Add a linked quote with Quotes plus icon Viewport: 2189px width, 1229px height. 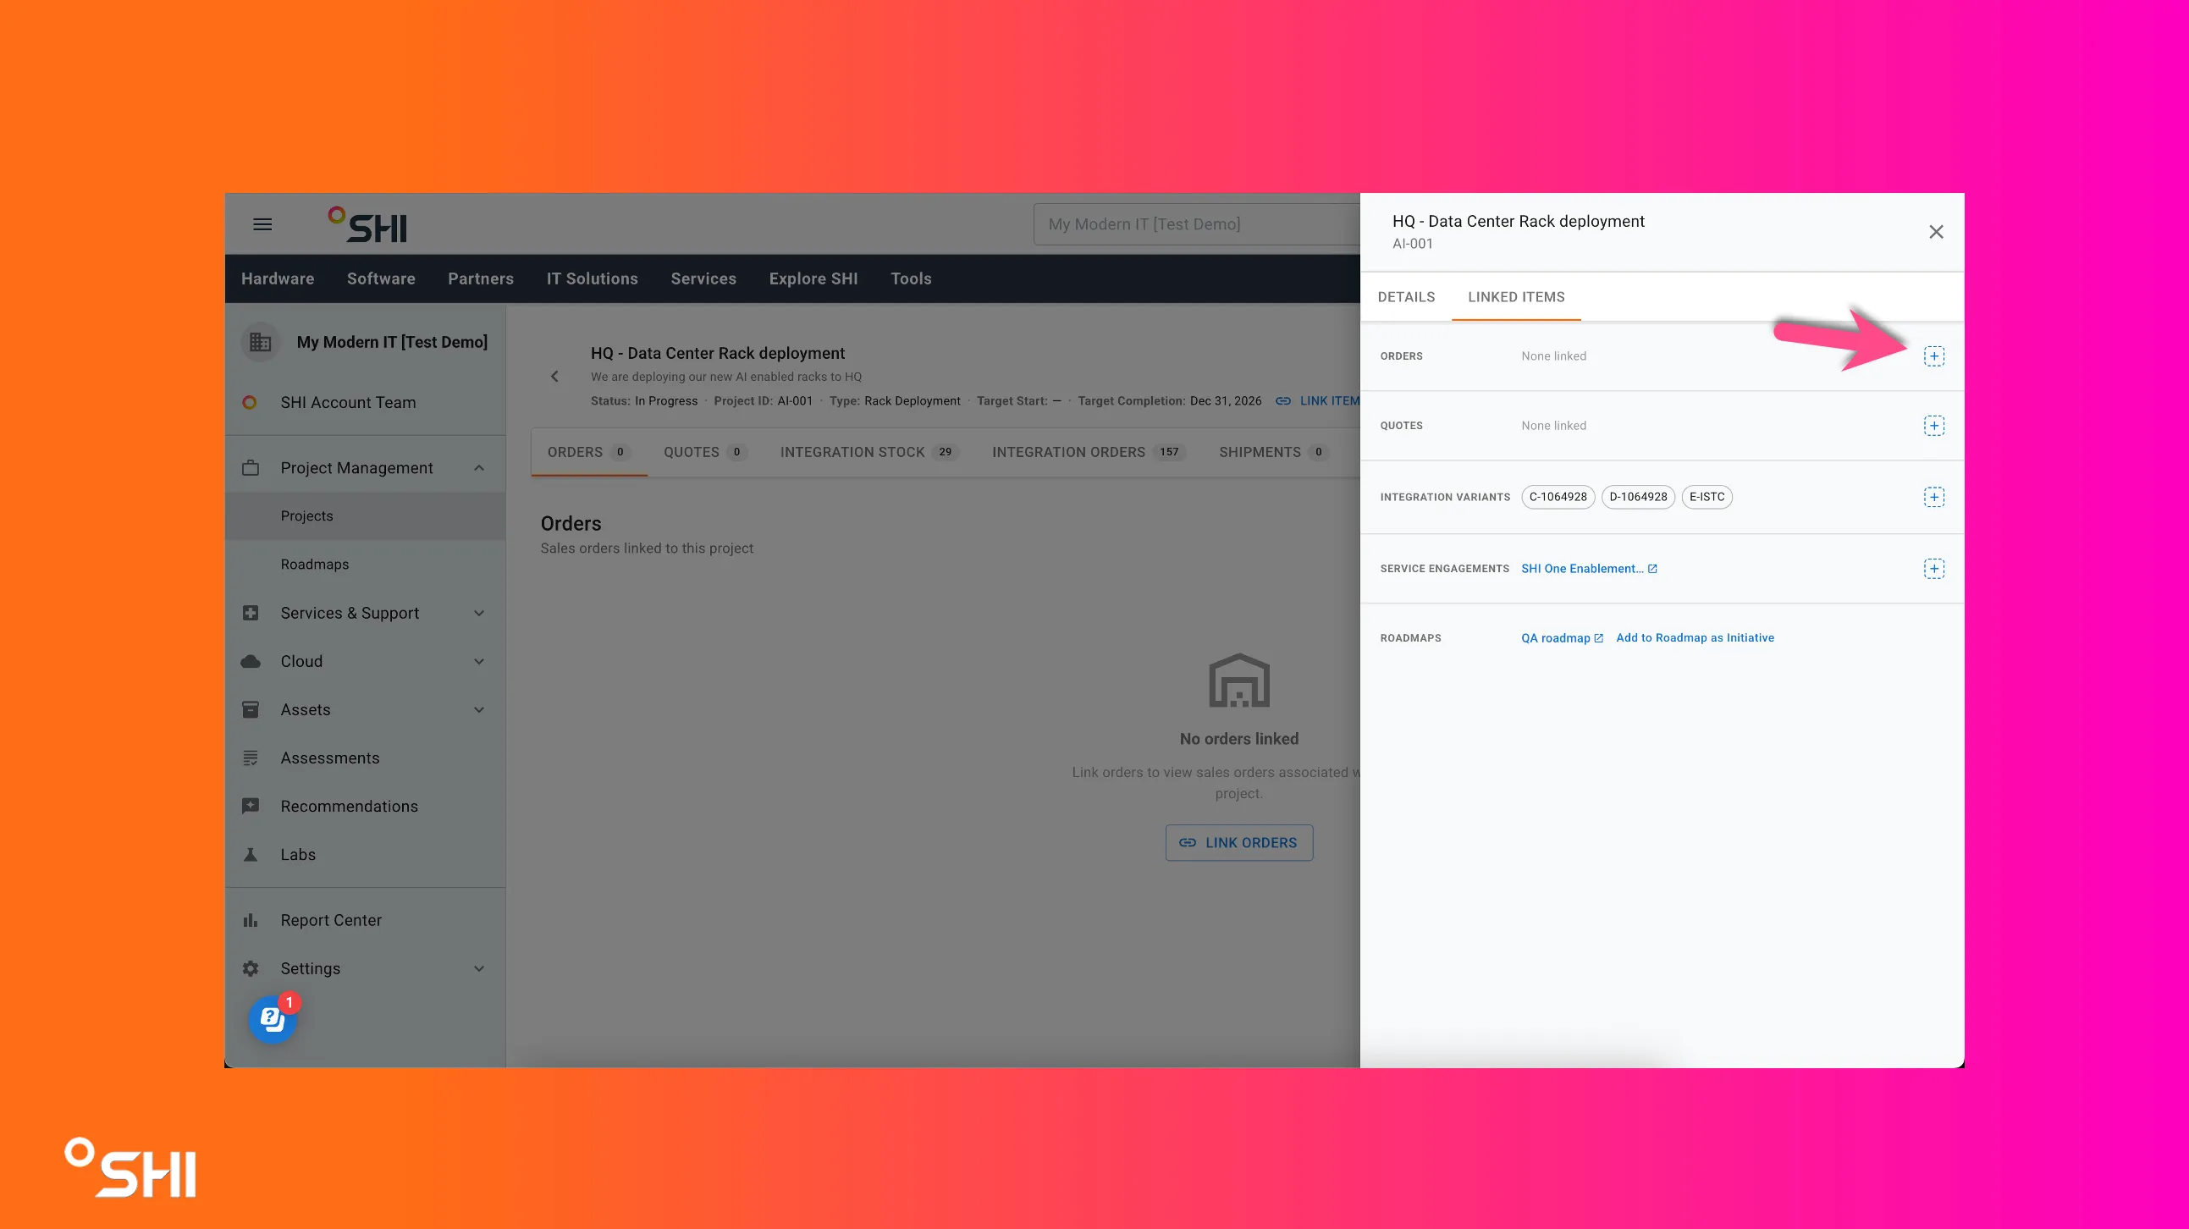coord(1933,426)
